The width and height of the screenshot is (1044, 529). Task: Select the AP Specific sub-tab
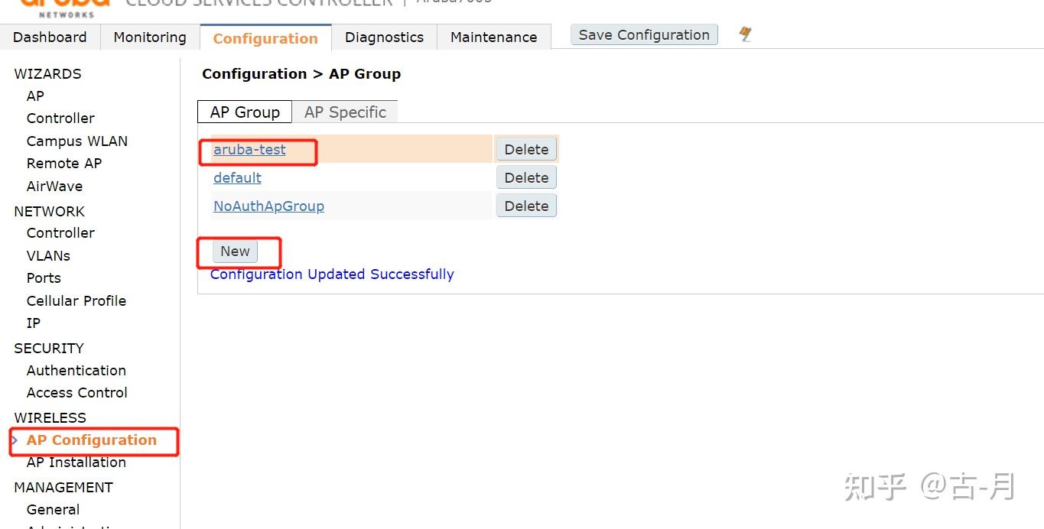coord(345,112)
